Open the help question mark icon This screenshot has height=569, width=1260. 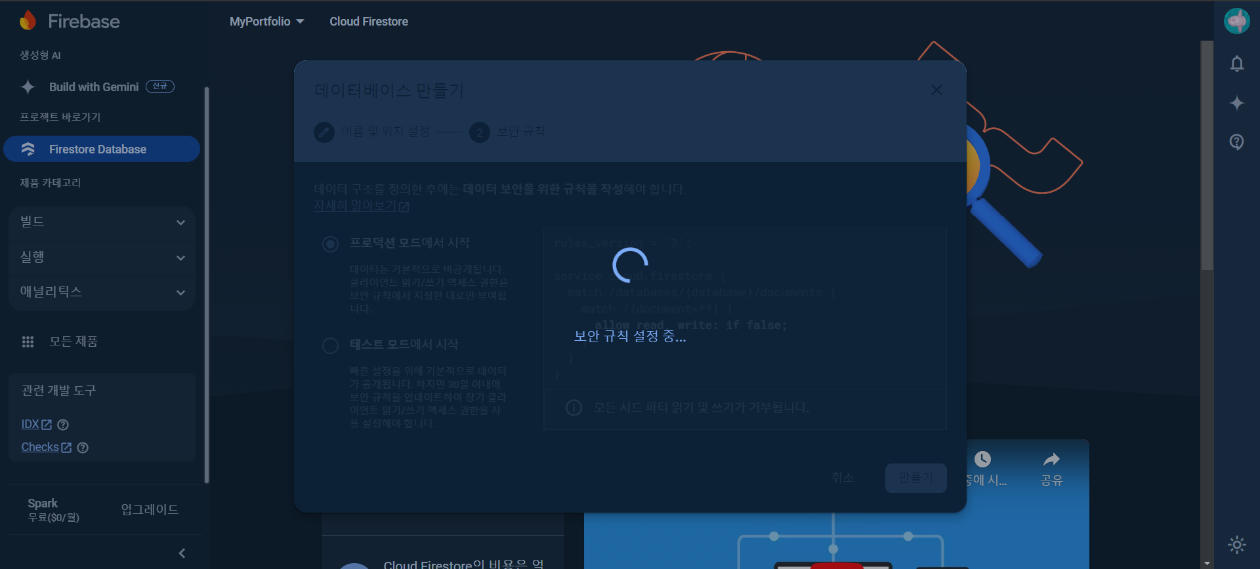pyautogui.click(x=1236, y=142)
